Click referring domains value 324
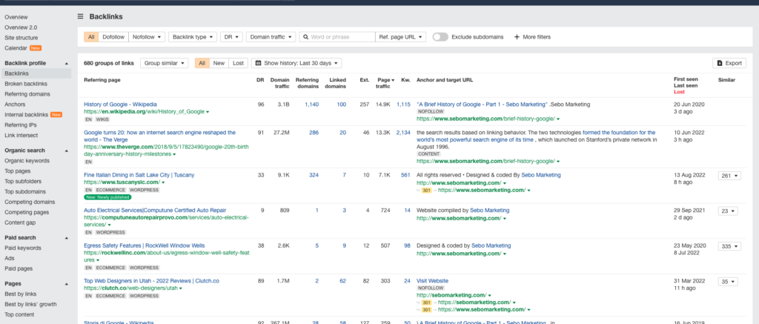The height and width of the screenshot is (324, 759). point(314,175)
